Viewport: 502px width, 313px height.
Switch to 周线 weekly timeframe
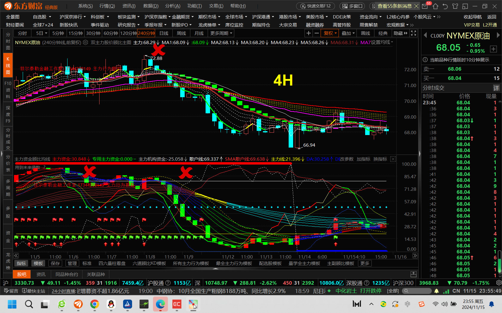pos(181,33)
